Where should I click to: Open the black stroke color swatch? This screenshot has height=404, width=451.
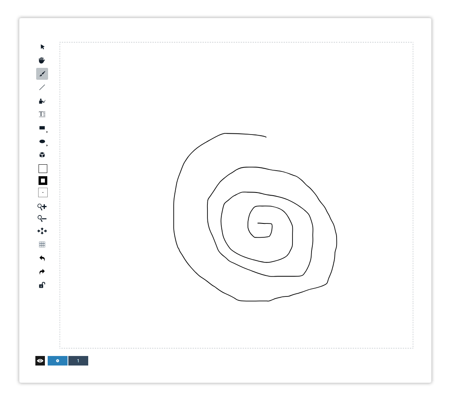point(43,181)
